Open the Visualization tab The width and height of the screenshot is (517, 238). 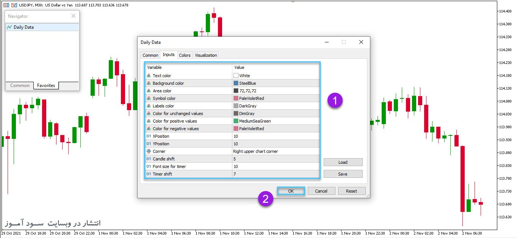click(206, 55)
